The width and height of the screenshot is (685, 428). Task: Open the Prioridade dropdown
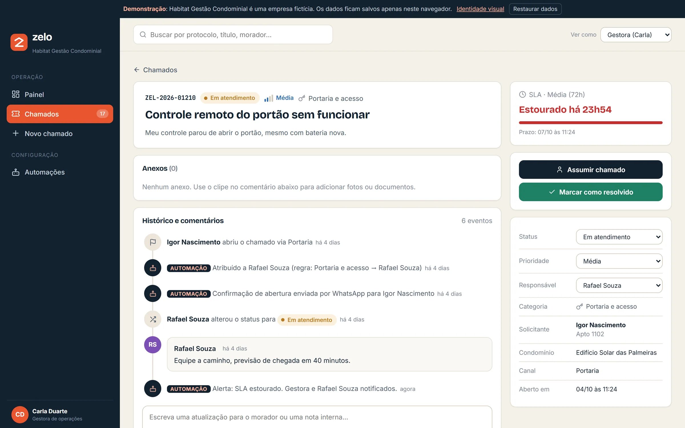pyautogui.click(x=619, y=261)
